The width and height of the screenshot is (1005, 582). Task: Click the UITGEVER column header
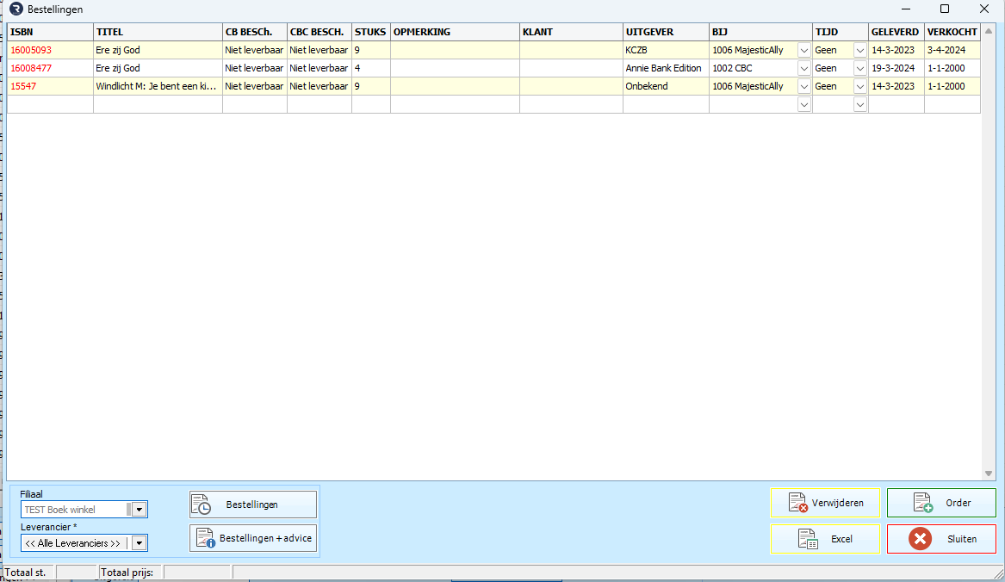pos(665,32)
